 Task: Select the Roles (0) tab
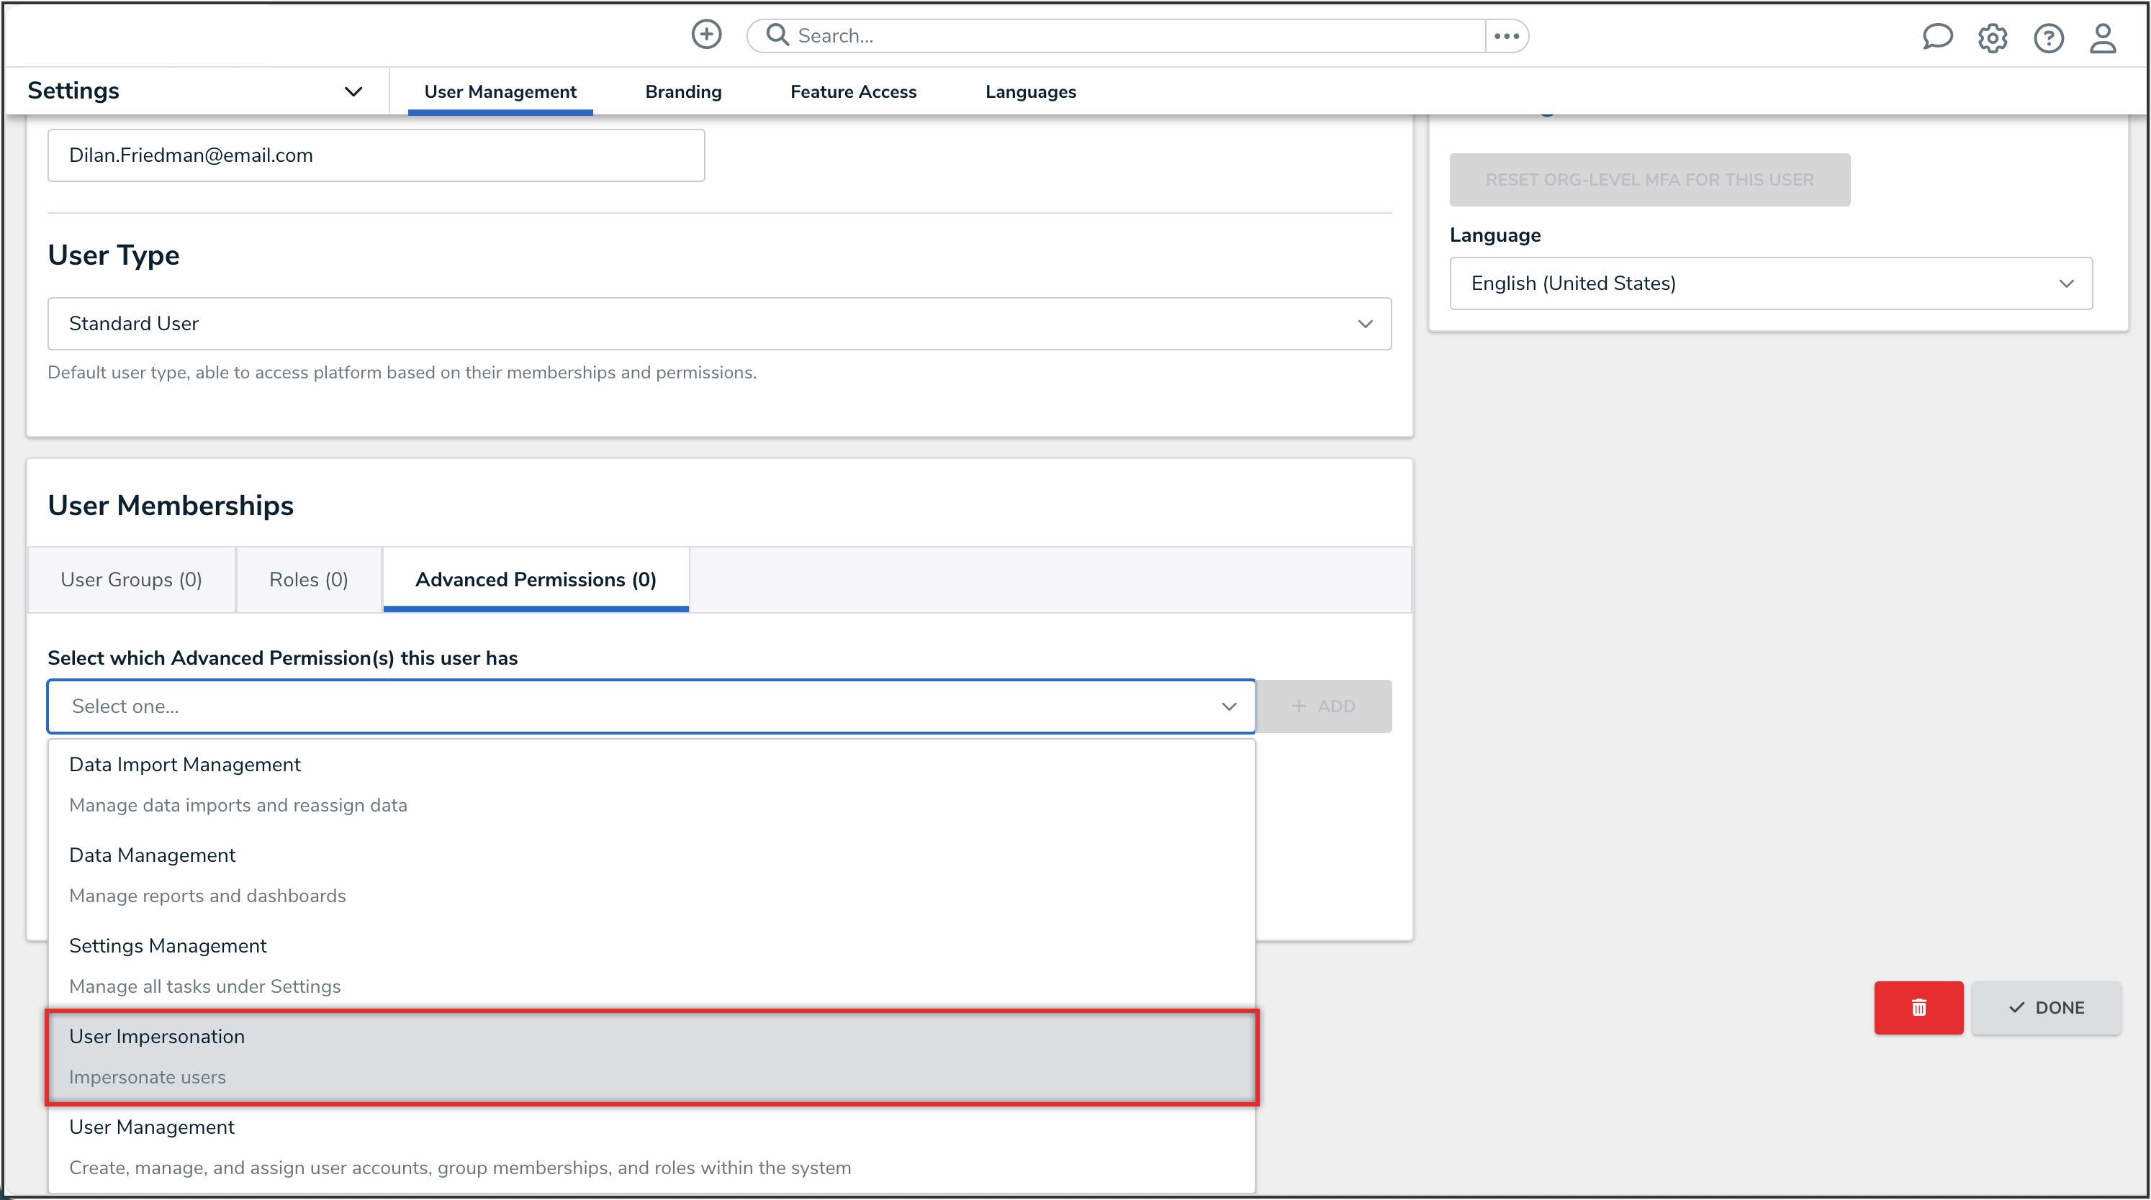point(308,579)
